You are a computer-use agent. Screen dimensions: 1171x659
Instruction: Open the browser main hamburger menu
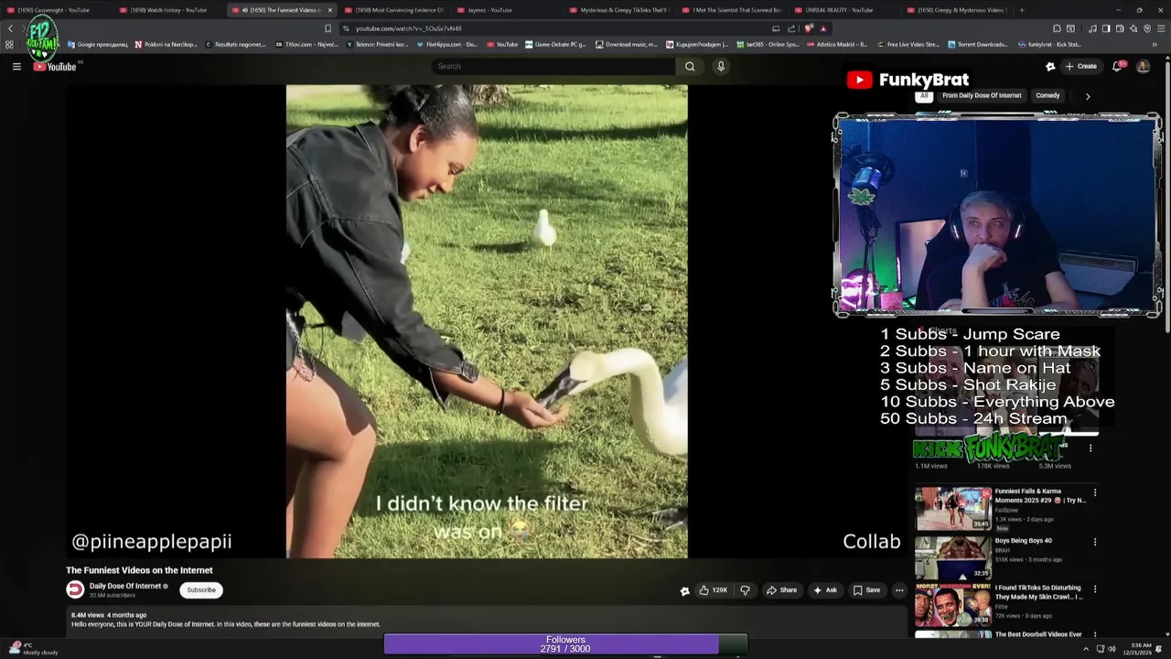tap(1160, 28)
